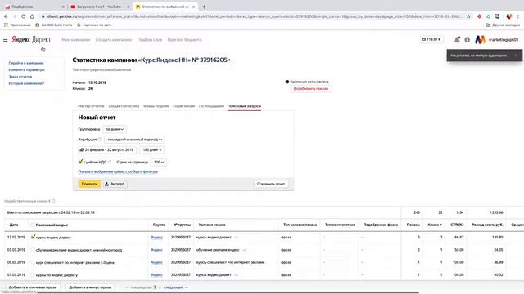
Task: Click the marketingkpk01 account avatar
Action: (x=481, y=40)
